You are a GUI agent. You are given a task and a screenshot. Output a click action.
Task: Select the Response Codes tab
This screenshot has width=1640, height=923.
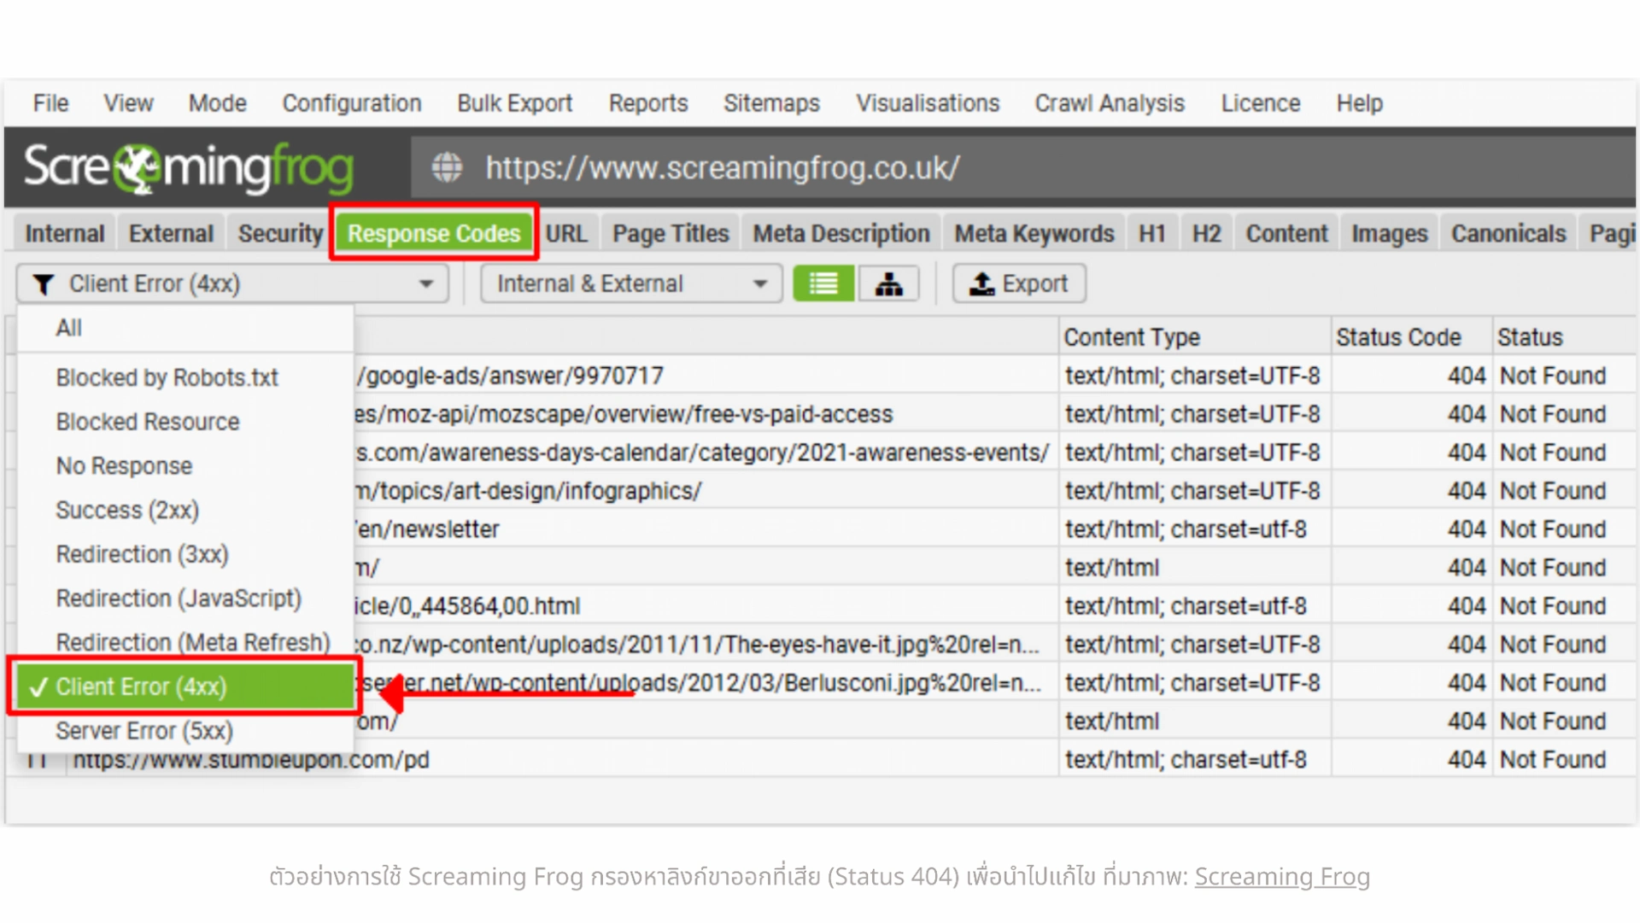coord(433,233)
